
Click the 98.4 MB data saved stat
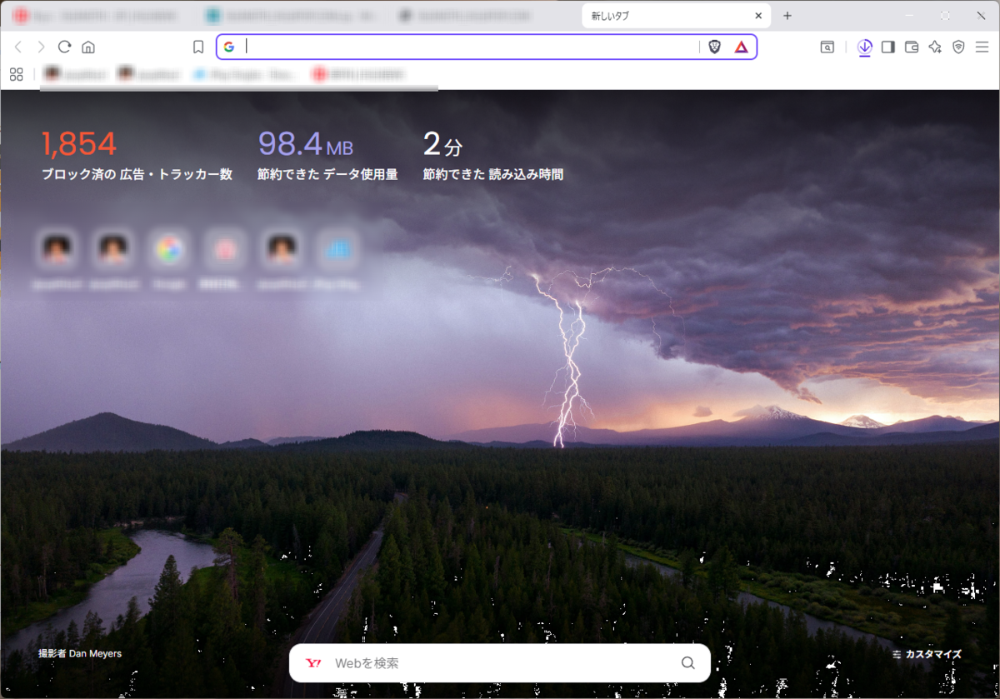[306, 144]
